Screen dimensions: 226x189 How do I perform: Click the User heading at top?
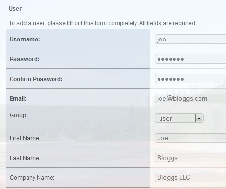coord(15,9)
